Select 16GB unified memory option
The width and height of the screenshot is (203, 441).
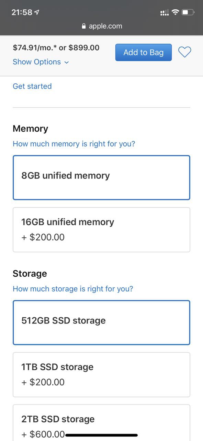click(101, 229)
